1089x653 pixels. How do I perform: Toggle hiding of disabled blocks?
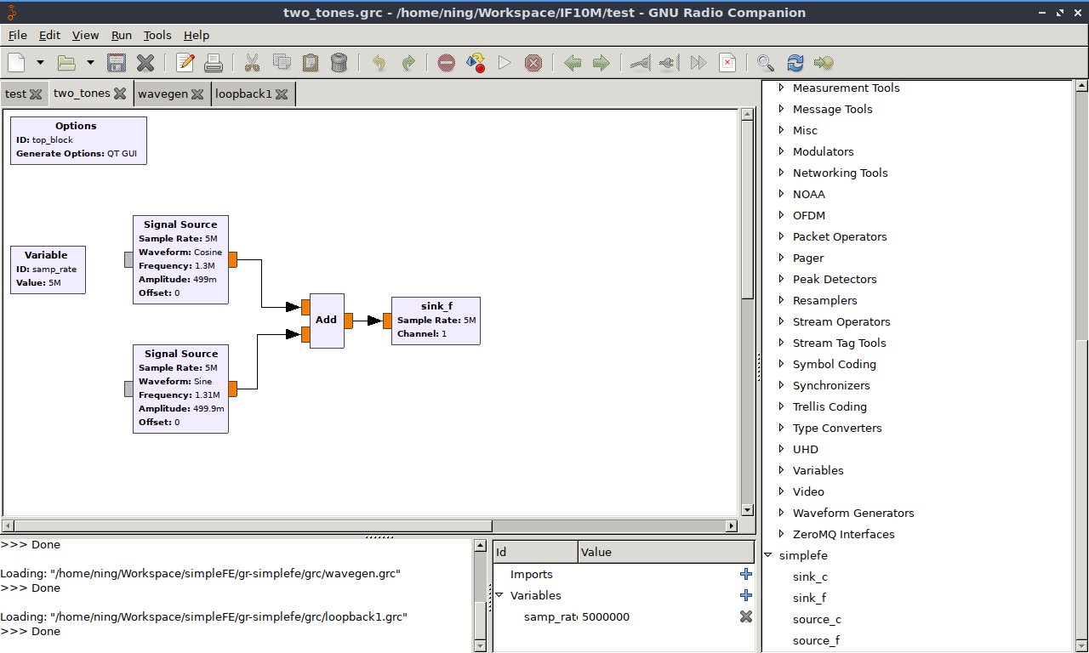coord(727,62)
